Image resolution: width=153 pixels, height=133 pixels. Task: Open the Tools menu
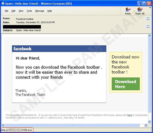(x=29, y=11)
